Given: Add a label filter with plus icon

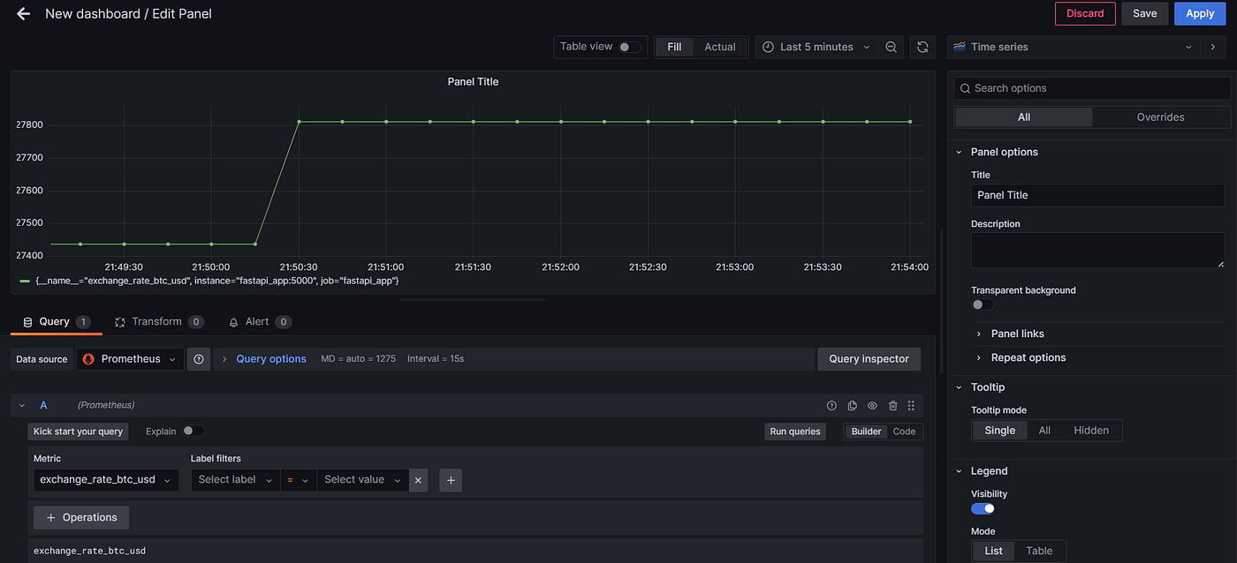Looking at the screenshot, I should point(451,480).
